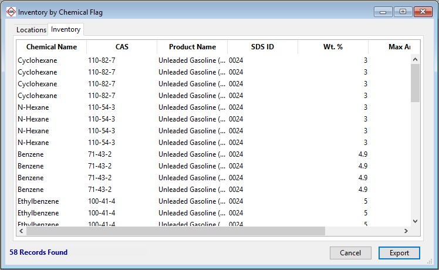Click the Product Name column header
The image size is (439, 270).
(192, 47)
